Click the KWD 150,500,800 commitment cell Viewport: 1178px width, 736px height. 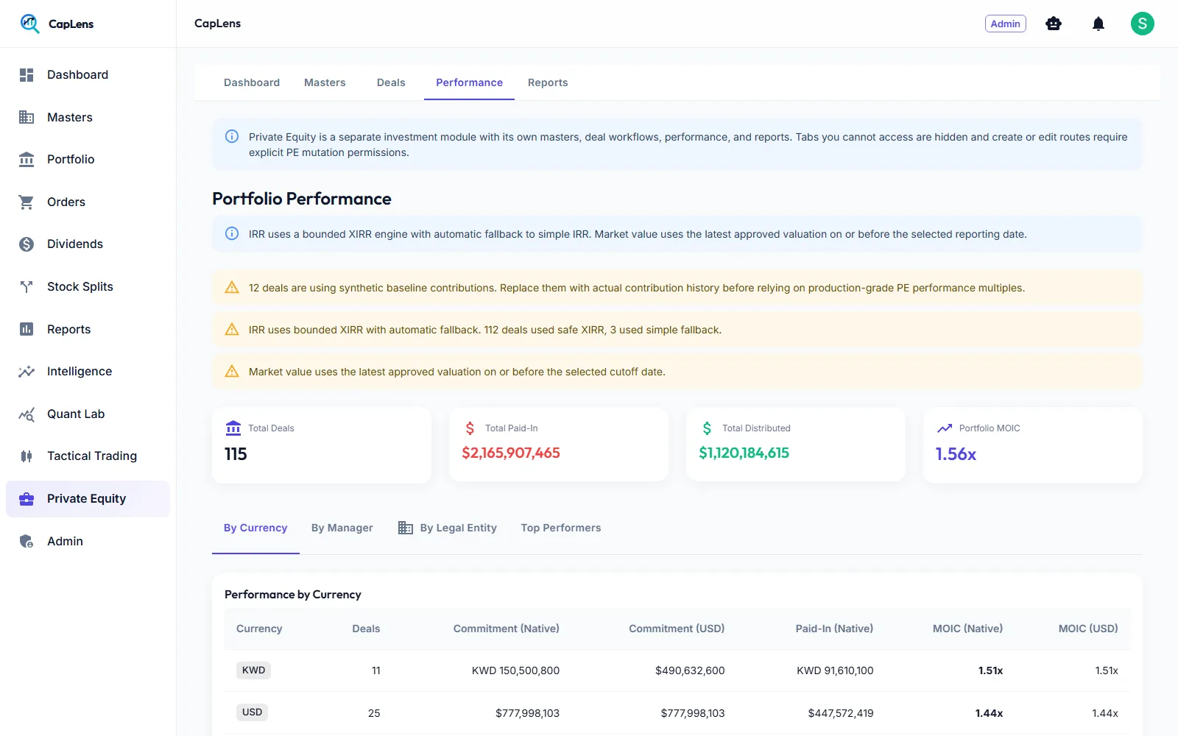515,670
